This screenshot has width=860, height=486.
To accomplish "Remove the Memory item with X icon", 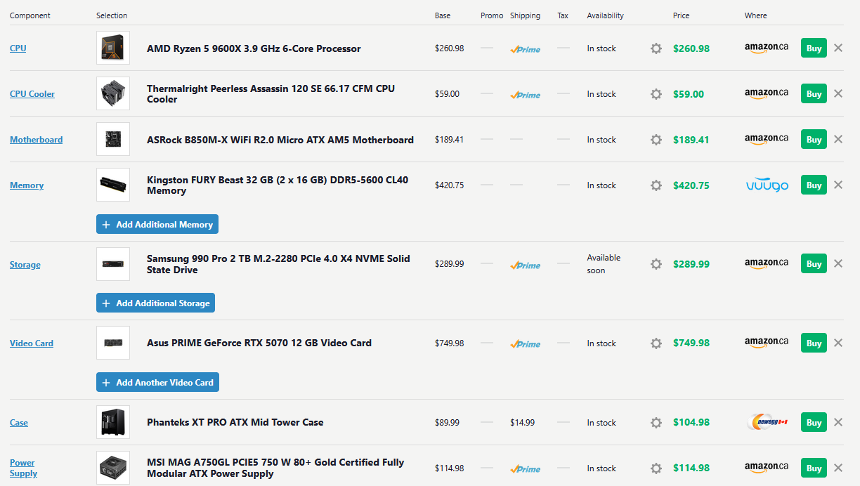I will coord(838,185).
